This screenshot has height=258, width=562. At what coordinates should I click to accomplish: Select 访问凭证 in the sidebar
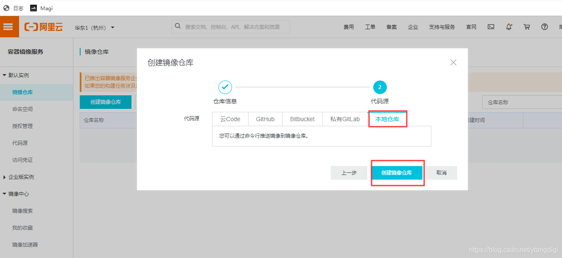[22, 160]
